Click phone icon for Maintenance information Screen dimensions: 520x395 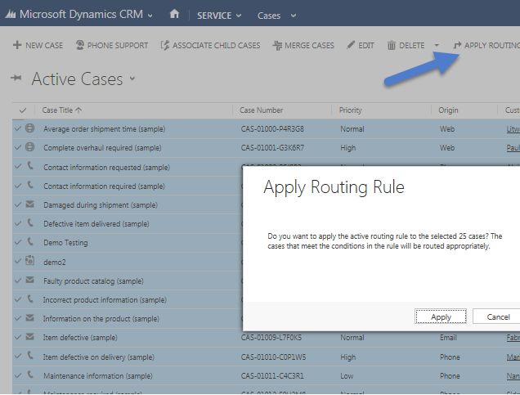coord(30,375)
